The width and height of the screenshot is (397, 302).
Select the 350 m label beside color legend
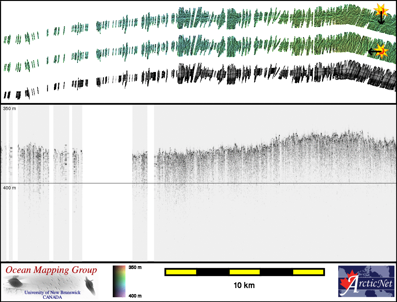[x=135, y=267]
